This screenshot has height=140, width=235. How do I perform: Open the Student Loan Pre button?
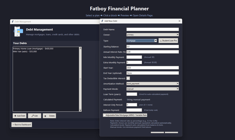(x=168, y=41)
